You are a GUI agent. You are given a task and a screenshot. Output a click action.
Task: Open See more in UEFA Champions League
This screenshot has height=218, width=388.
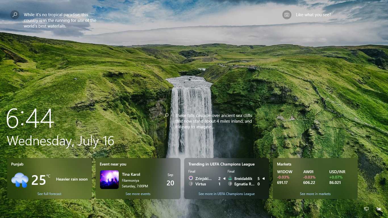pos(227,194)
